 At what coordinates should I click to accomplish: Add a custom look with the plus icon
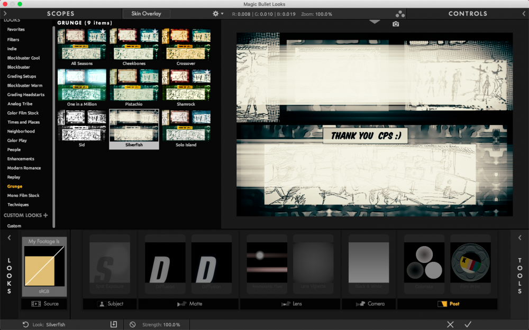(x=45, y=215)
